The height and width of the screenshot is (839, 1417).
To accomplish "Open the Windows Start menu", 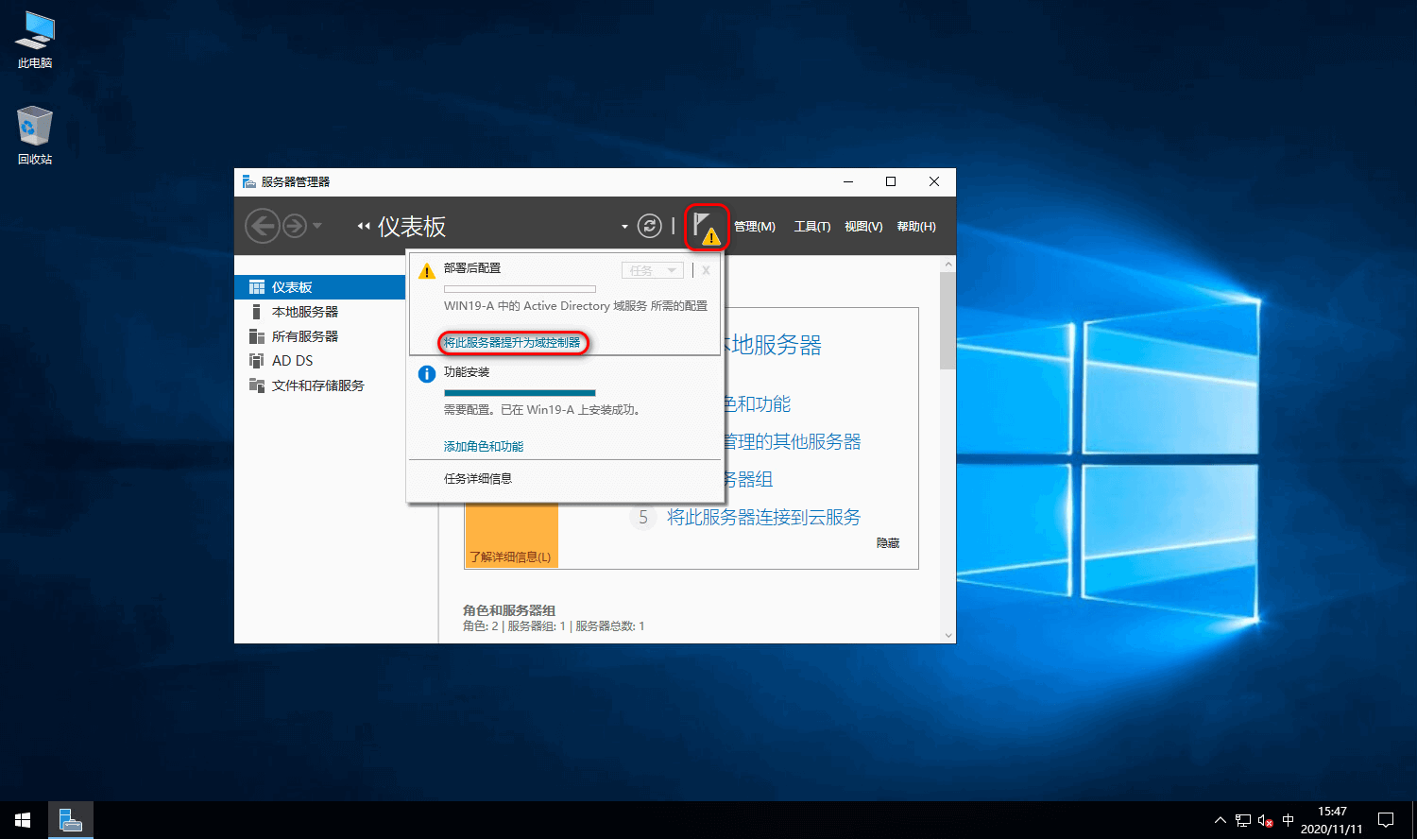I will (23, 820).
